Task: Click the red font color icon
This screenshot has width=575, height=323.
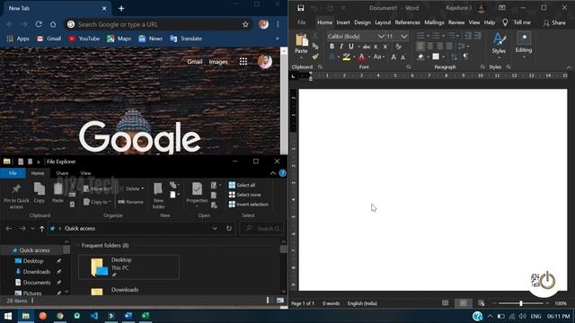Action: tap(361, 57)
